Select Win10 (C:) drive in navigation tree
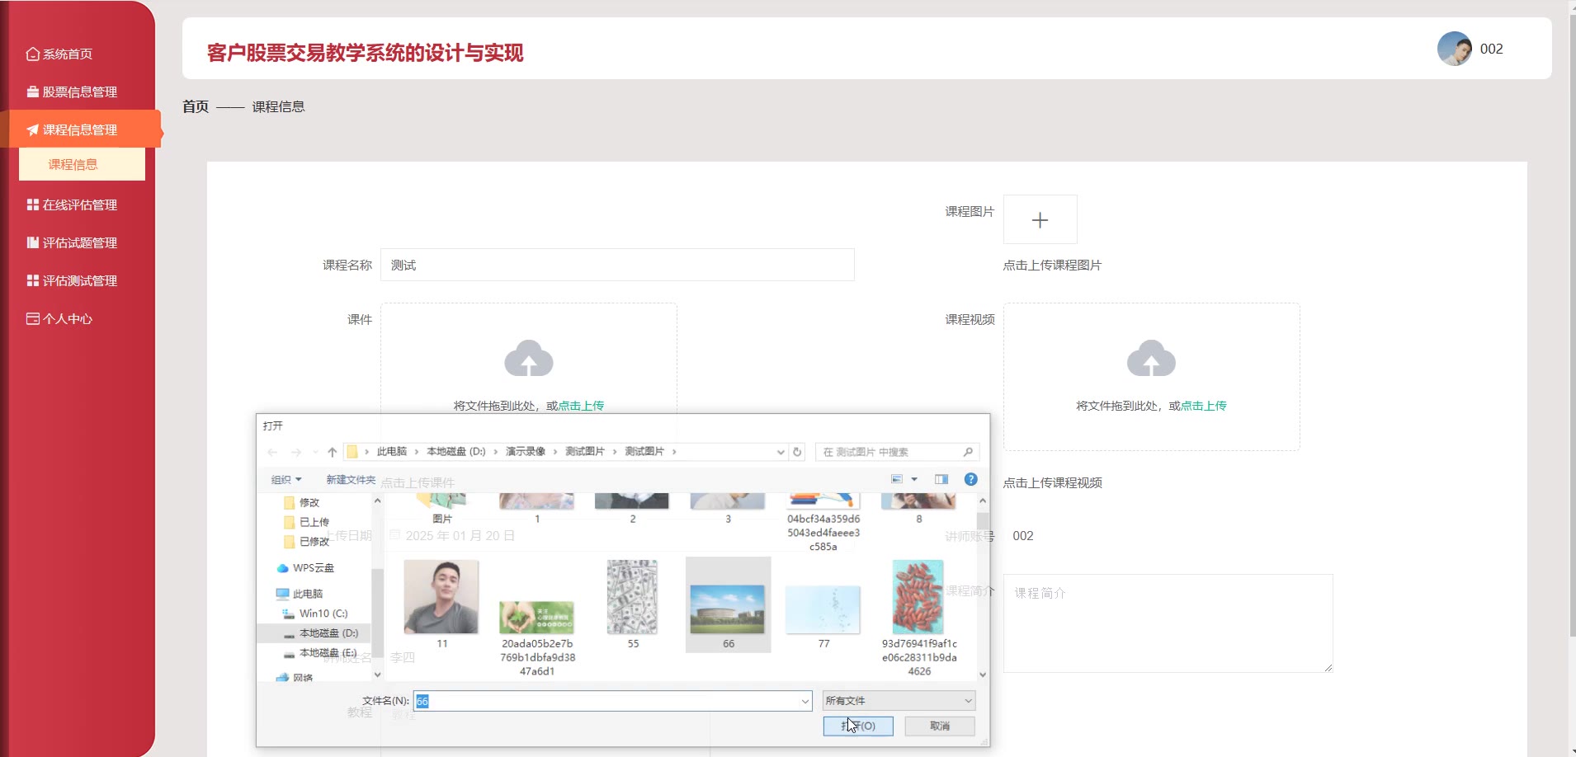 [316, 614]
